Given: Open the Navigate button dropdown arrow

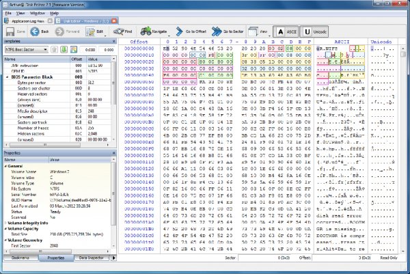Looking at the screenshot, I should pyautogui.click(x=169, y=36).
